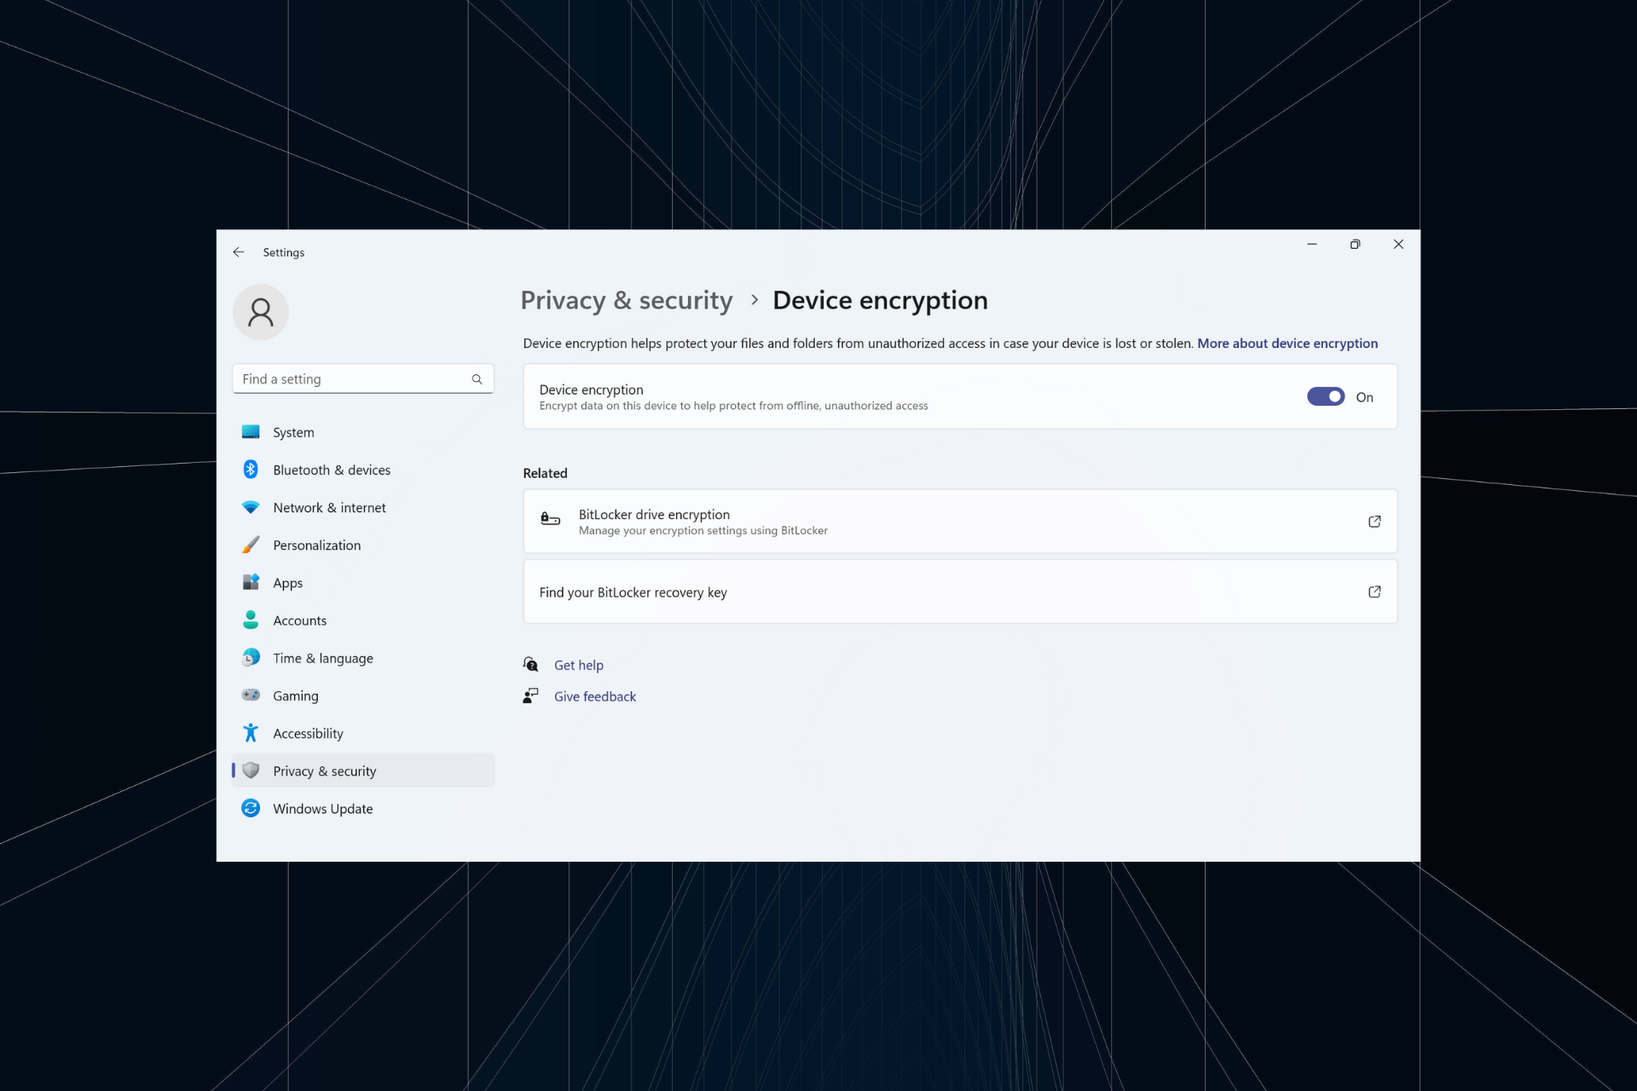This screenshot has width=1637, height=1091.
Task: Click the Get help link
Action: 579,665
